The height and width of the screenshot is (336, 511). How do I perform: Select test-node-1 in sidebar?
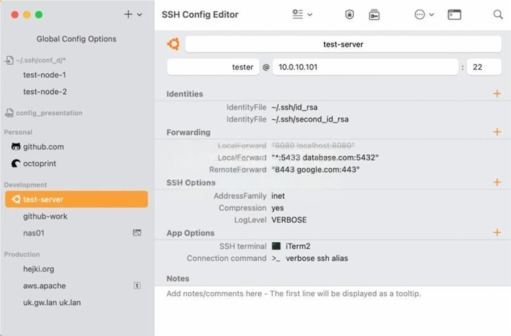tap(44, 74)
